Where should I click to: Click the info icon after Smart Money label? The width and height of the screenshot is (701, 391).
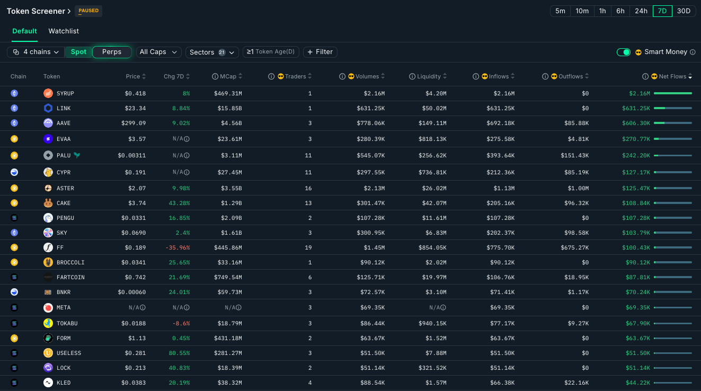click(693, 52)
